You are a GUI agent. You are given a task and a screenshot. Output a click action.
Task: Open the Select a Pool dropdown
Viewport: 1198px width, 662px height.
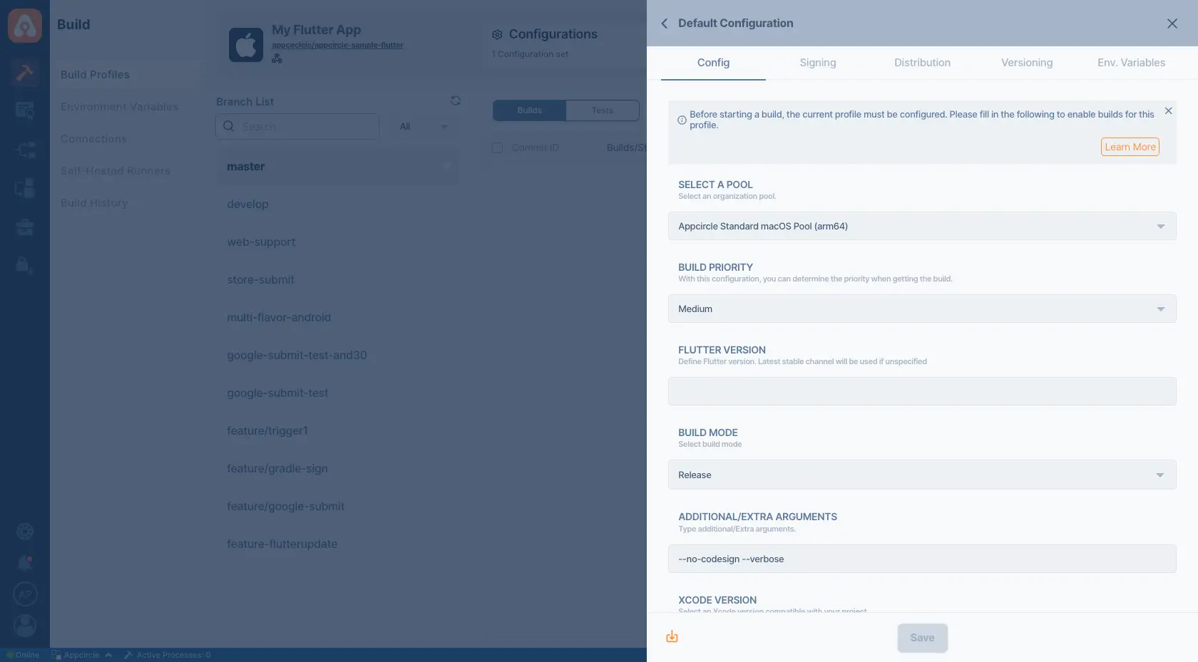(922, 226)
